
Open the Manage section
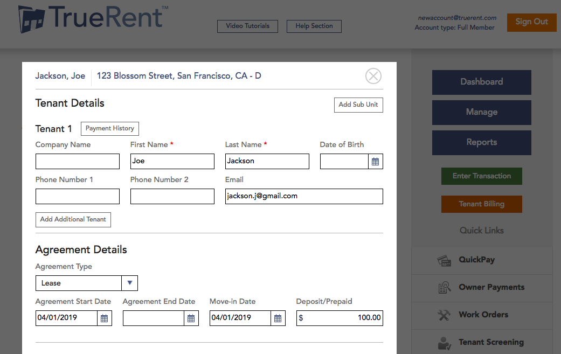(x=481, y=113)
